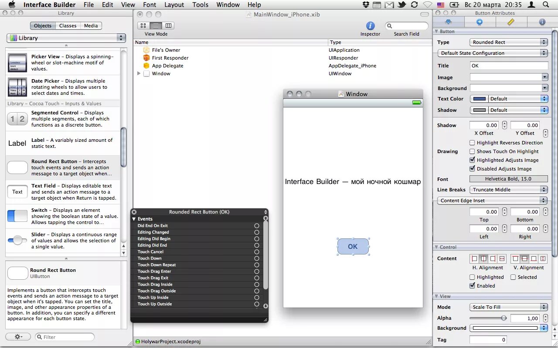Image resolution: width=558 pixels, height=348 pixels.
Task: Set horizontal alignment to center
Action: 483,258
